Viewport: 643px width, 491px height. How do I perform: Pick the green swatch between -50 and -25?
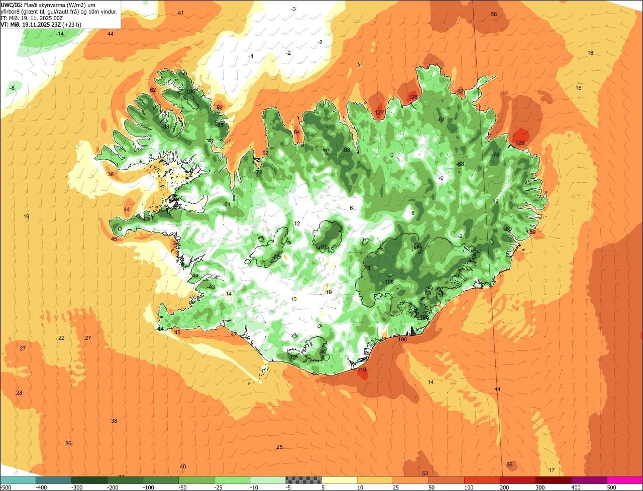196,480
